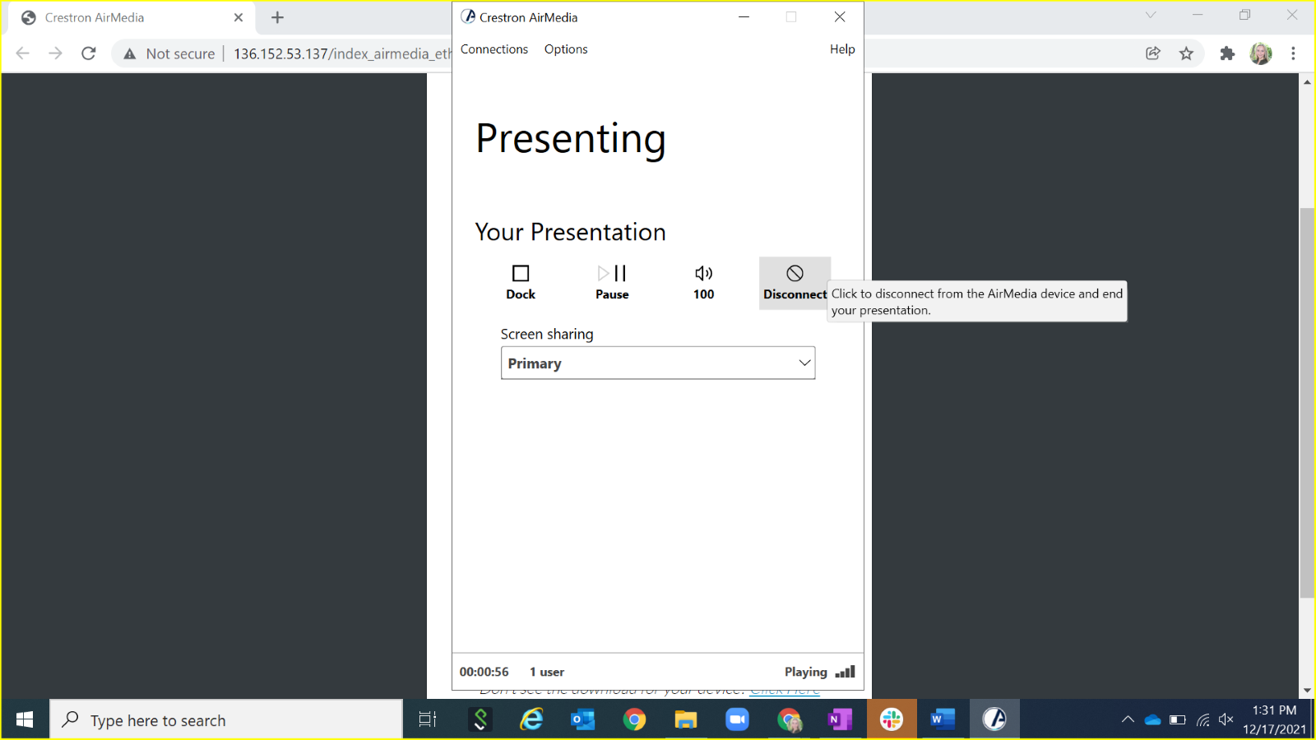
Task: Select the Crestron AirMedia browser tab
Action: 132,17
